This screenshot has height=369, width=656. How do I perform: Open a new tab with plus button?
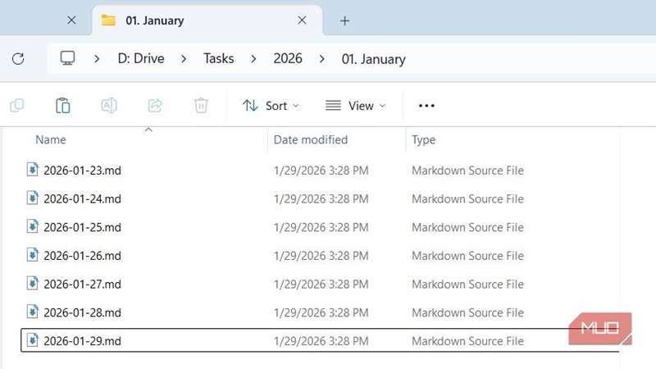tap(344, 20)
